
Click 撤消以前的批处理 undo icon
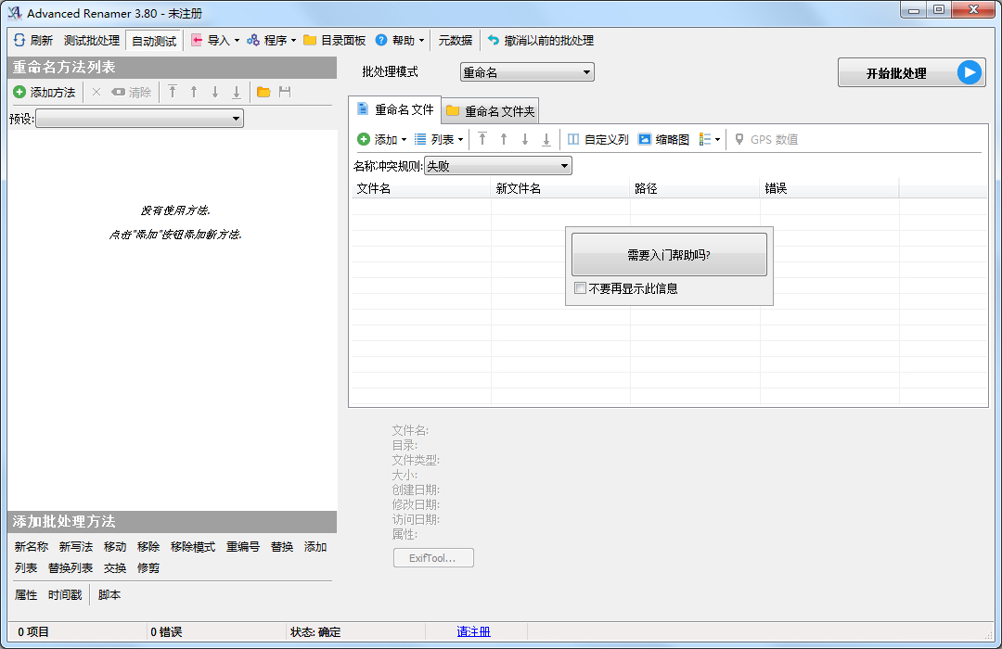[494, 41]
